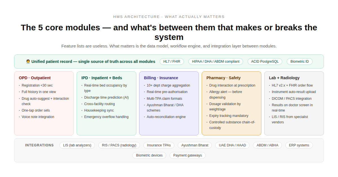Viewport: 338px width, 177px height.
Task: Click 'Instrument auto-result upload' item
Action: pos(294,92)
